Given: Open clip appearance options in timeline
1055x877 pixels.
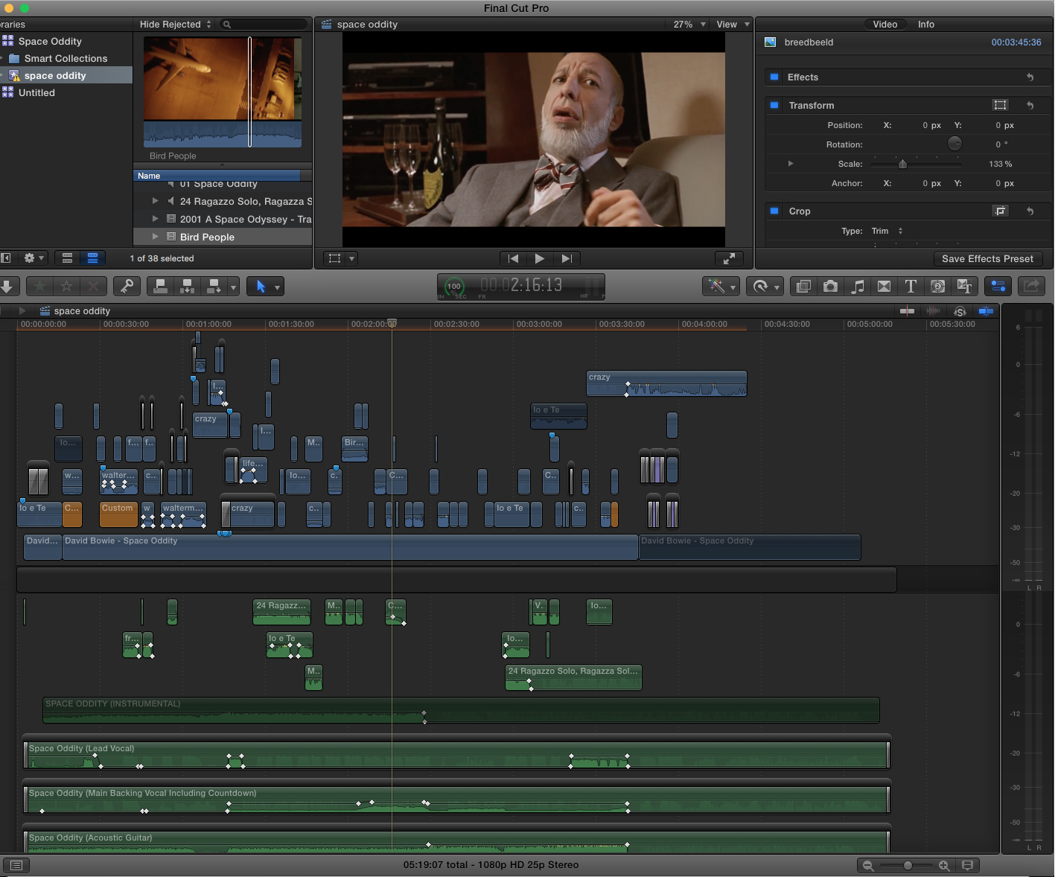Looking at the screenshot, I should tap(967, 865).
